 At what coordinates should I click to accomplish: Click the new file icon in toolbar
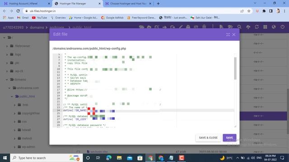point(221,27)
